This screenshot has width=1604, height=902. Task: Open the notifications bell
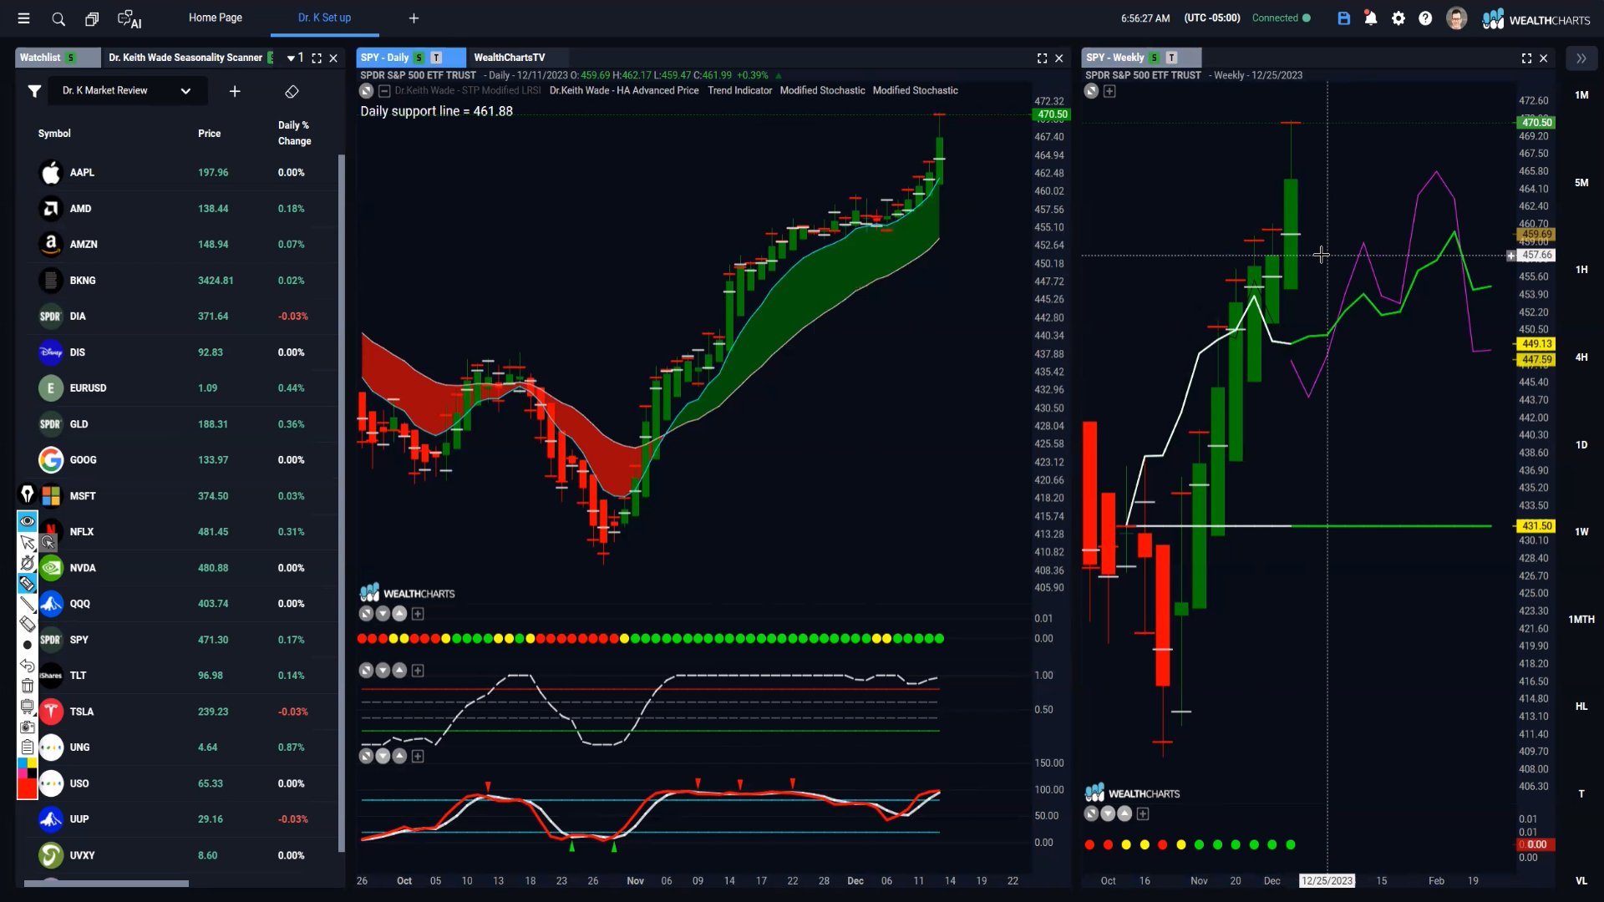point(1370,18)
